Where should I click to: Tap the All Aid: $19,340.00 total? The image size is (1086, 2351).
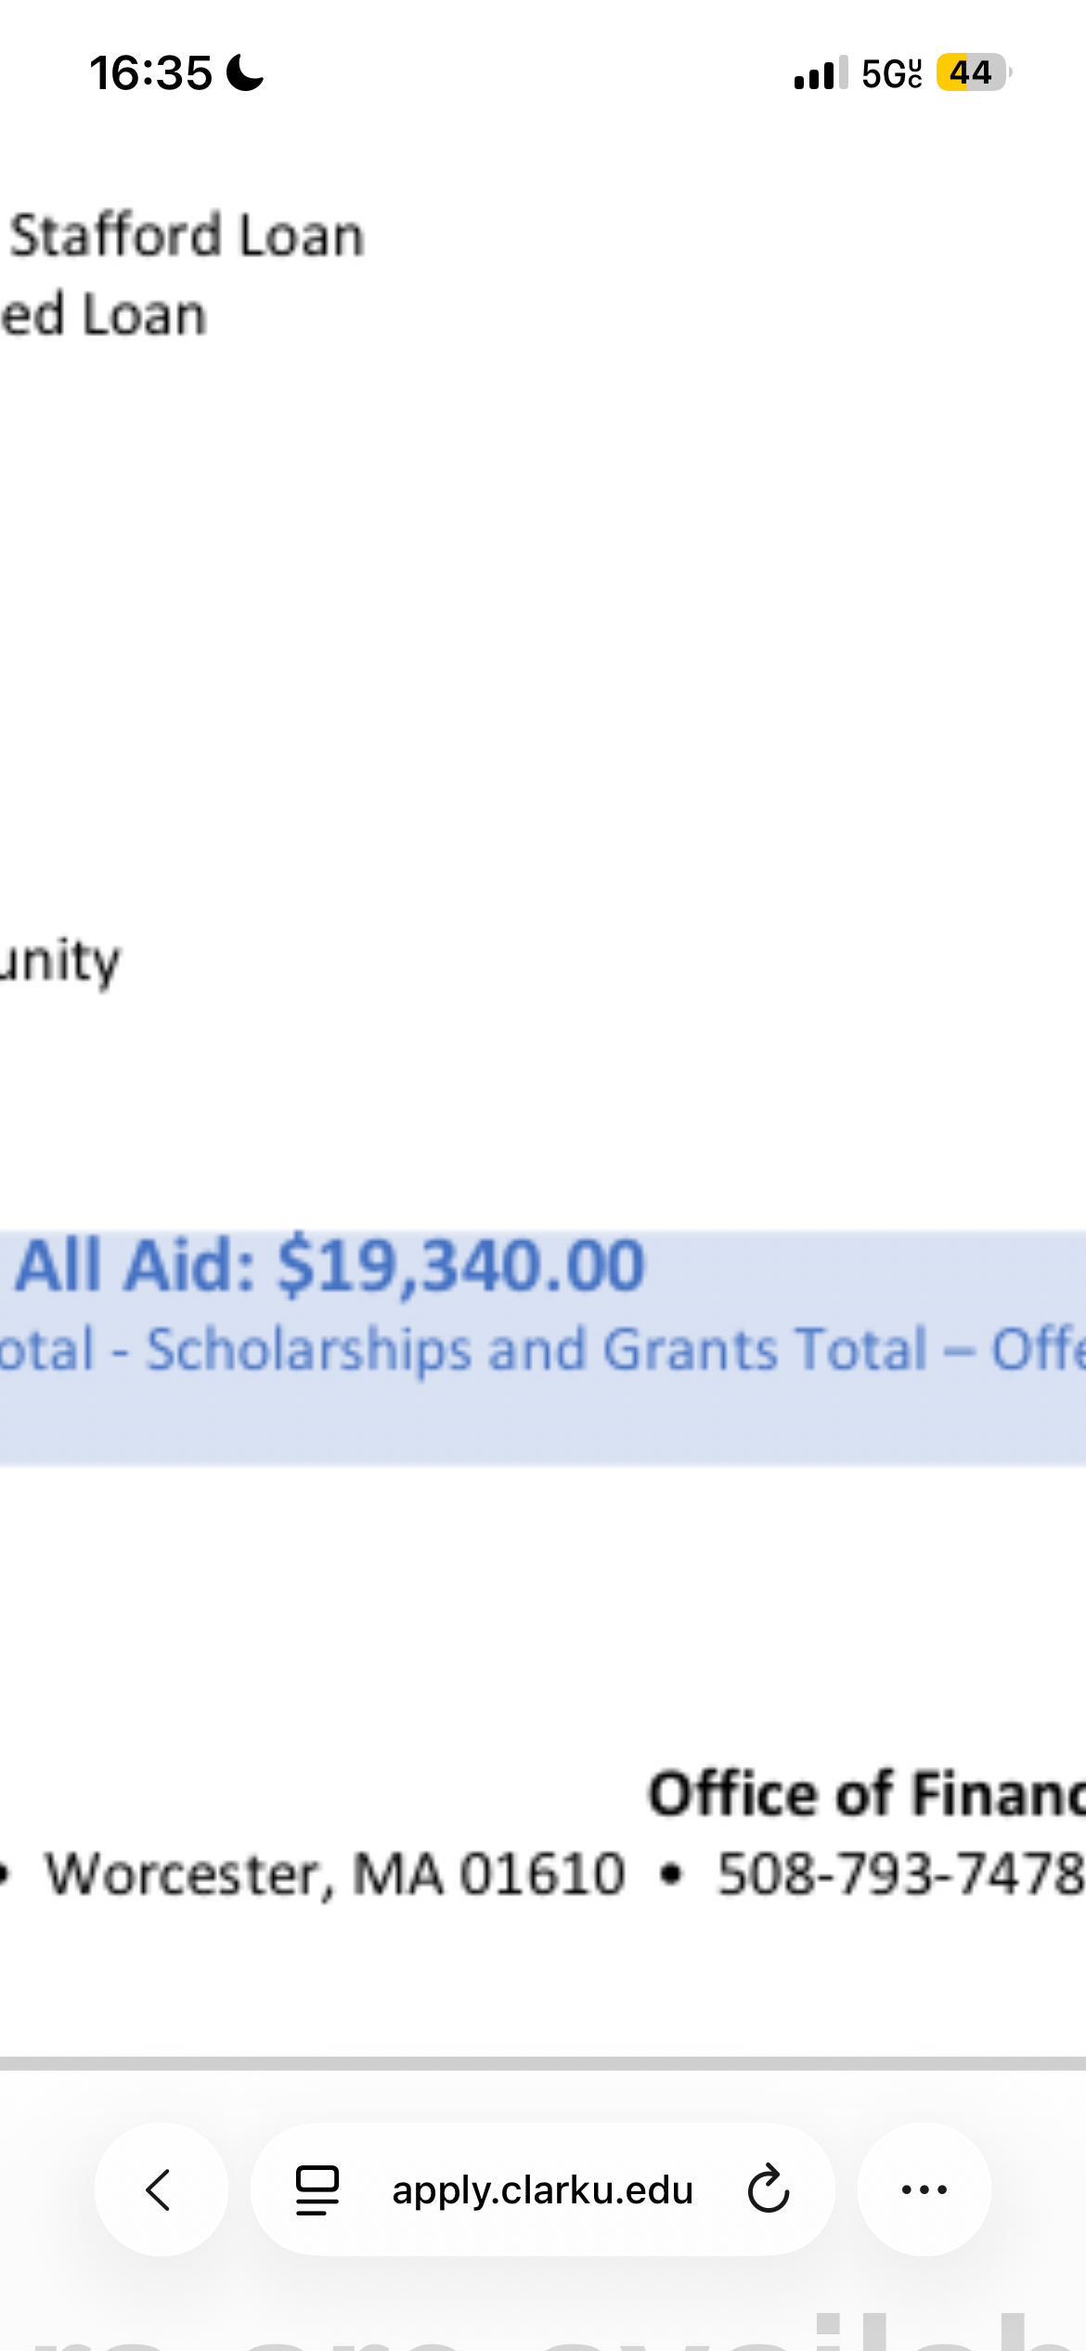point(330,1265)
